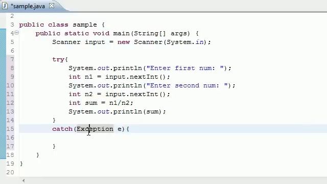Click 'System.out.println(sum);' line

click(x=118, y=111)
